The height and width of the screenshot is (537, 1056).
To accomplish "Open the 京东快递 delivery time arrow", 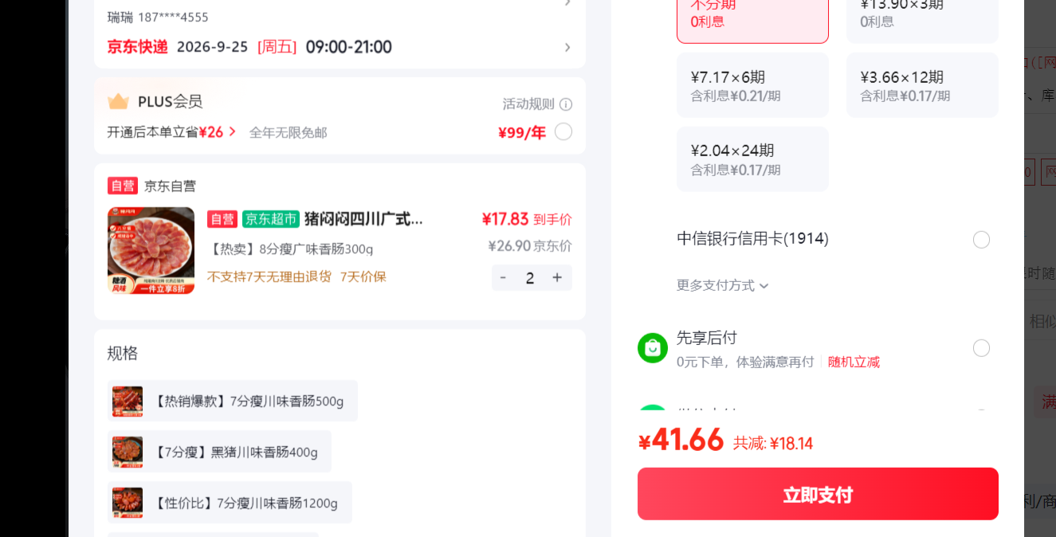I will [x=567, y=48].
